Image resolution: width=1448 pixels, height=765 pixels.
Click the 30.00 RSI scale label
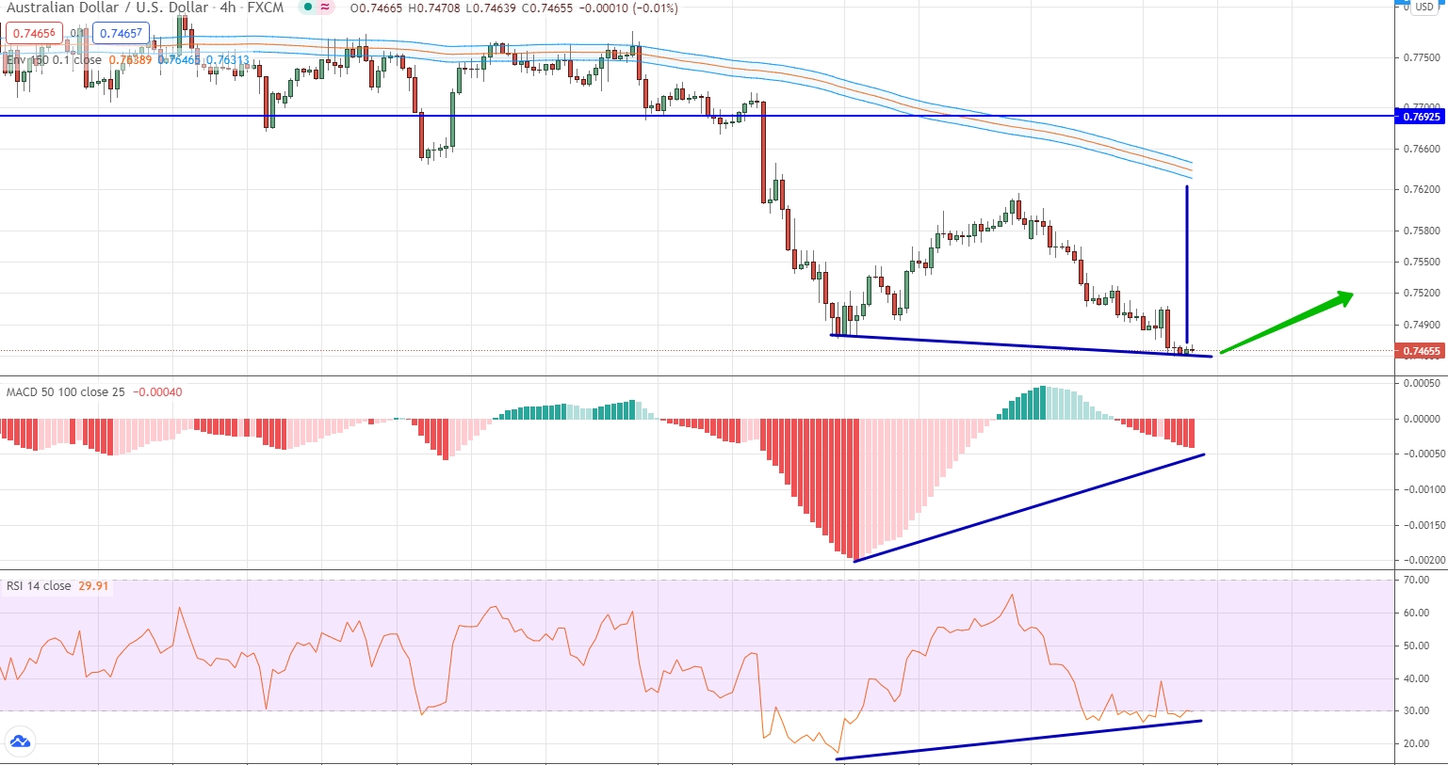point(1417,710)
